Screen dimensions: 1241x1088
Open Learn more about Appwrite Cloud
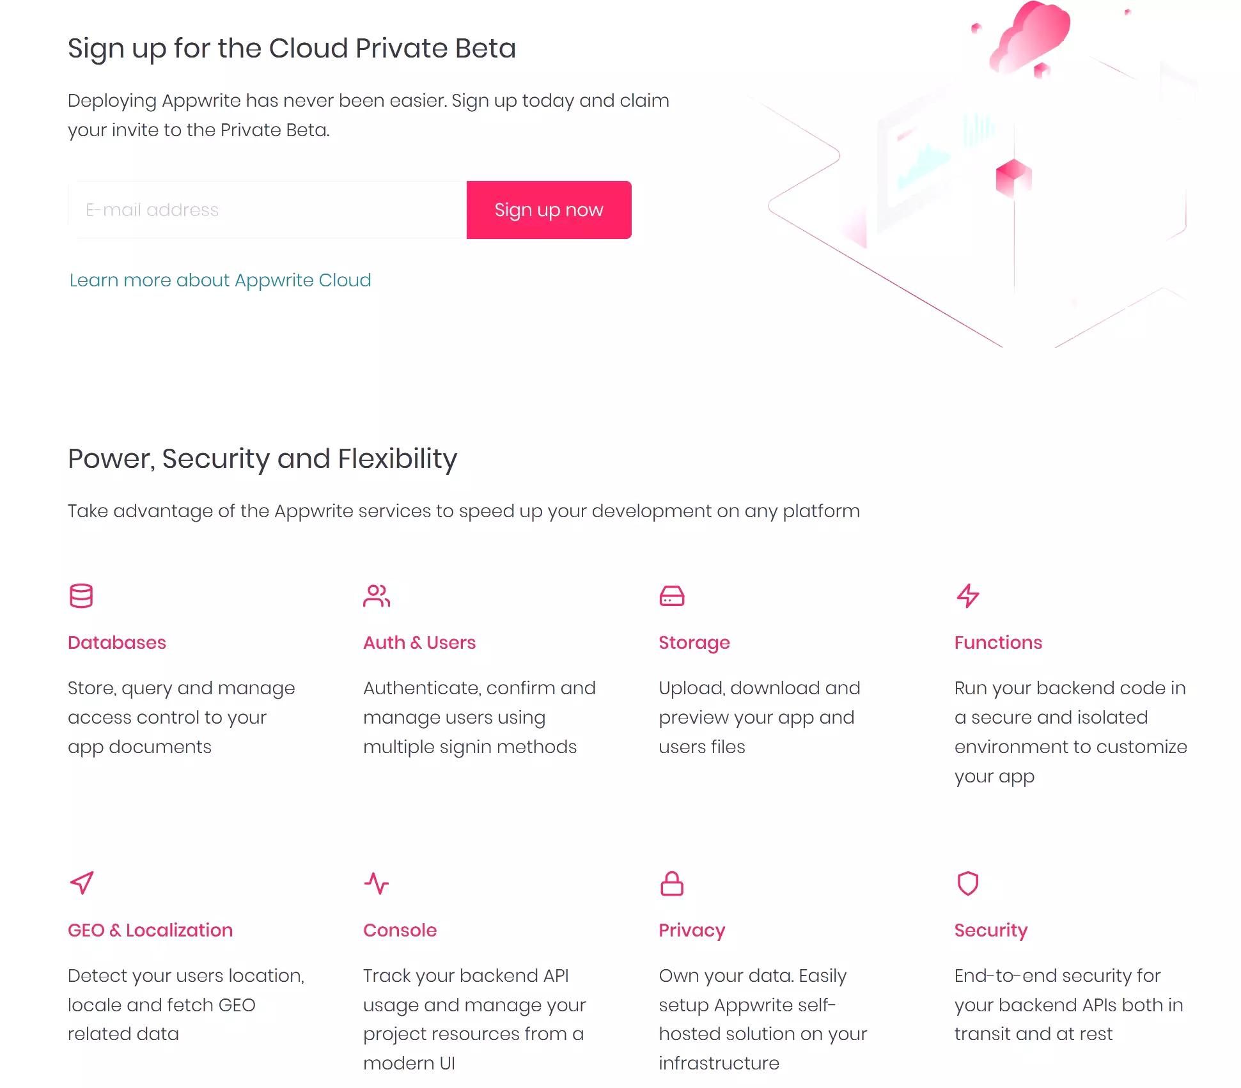tap(220, 280)
